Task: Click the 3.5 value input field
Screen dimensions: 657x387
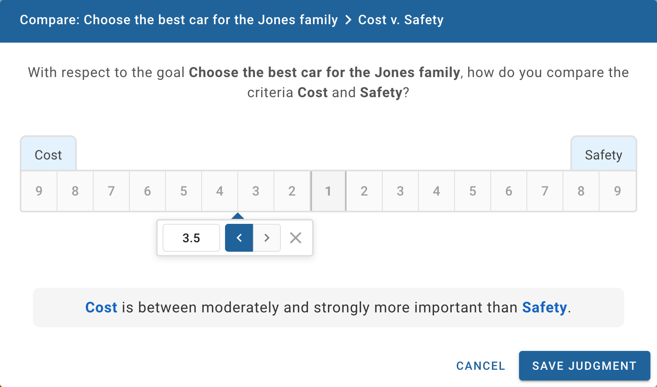Action: pos(191,238)
